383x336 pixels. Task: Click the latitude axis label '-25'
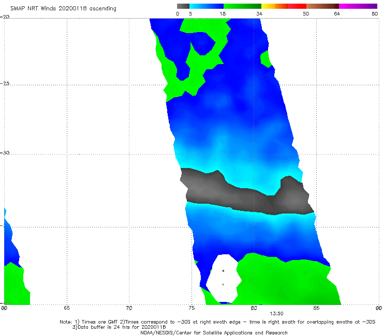5,83
